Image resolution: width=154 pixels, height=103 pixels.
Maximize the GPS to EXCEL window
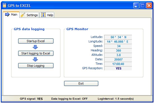click(x=143, y=6)
